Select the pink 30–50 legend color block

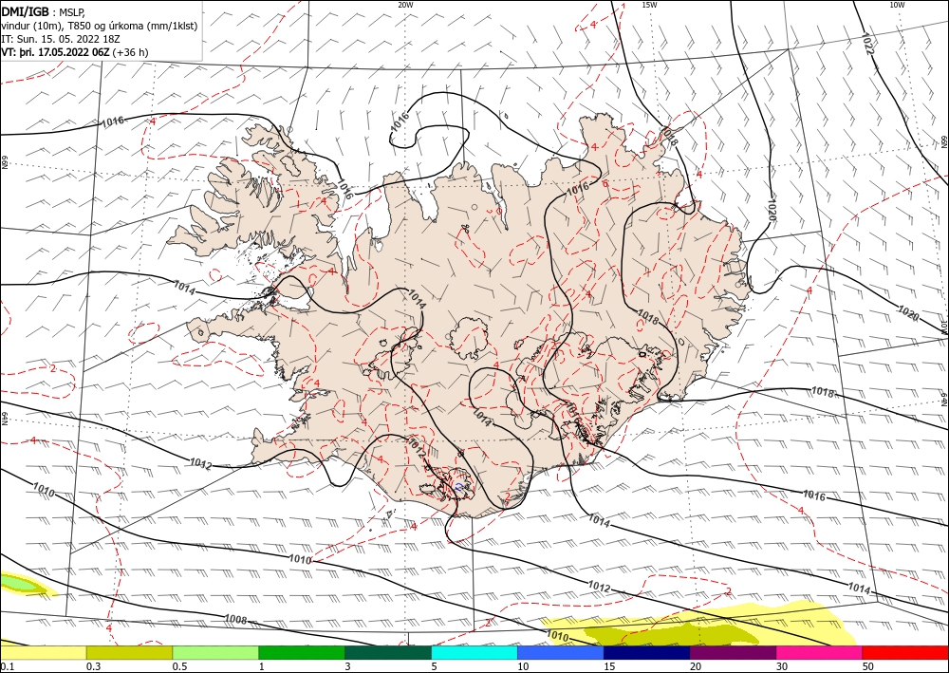(820, 652)
